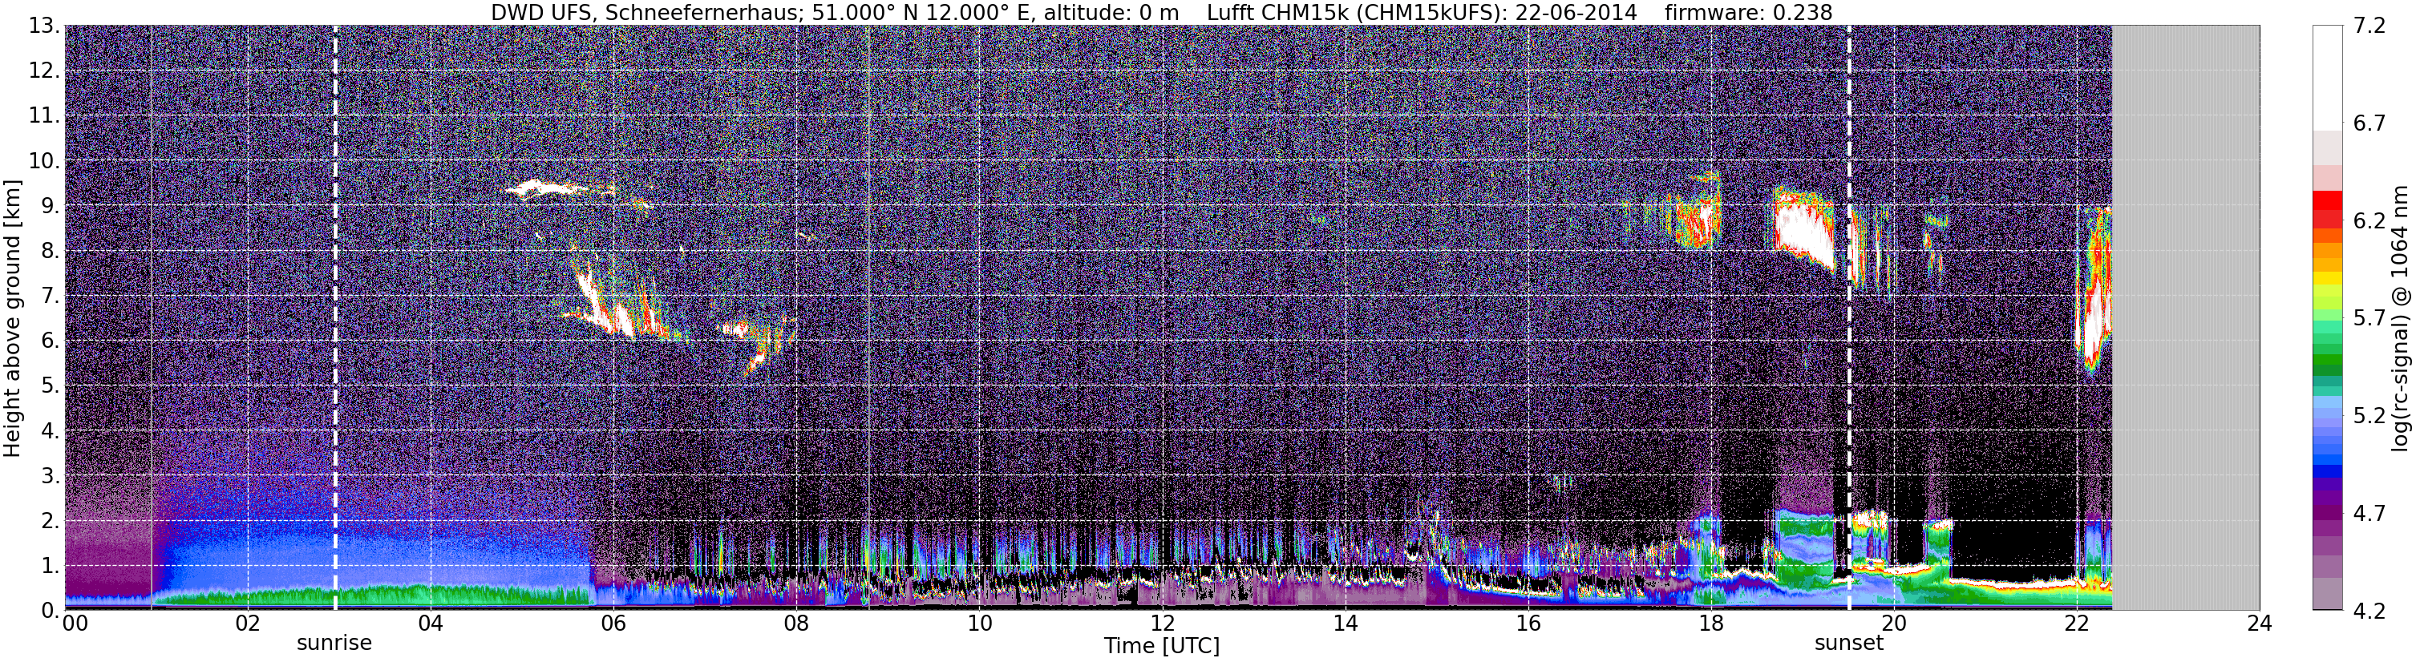
Task: Click the gray no-data region after 22 UTC
Action: pyautogui.click(x=2185, y=318)
